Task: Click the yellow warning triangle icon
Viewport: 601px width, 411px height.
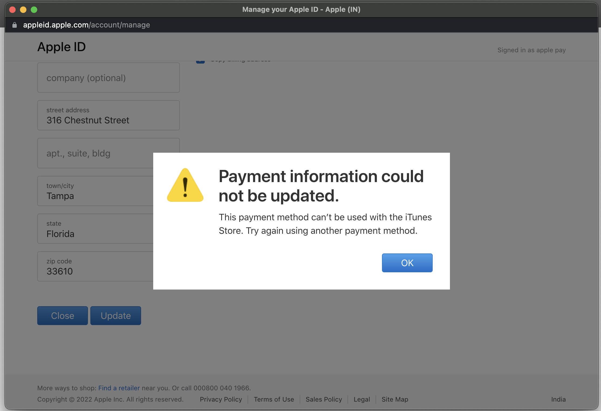Action: (x=185, y=186)
